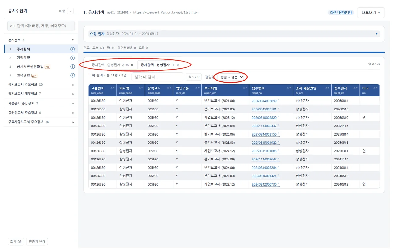Screen dimensions: 394x252
Task: Focus the API 검색 sidebar search field
Action: pos(41,26)
